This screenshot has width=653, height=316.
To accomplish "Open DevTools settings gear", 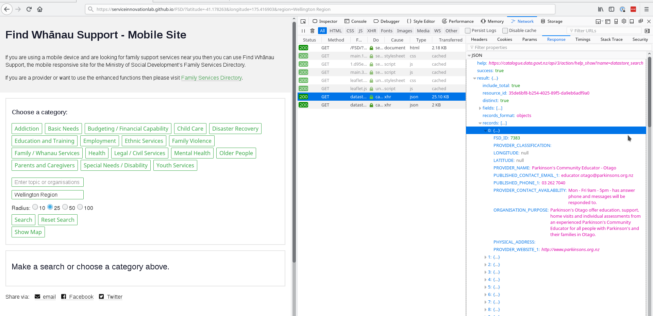I will 624,21.
